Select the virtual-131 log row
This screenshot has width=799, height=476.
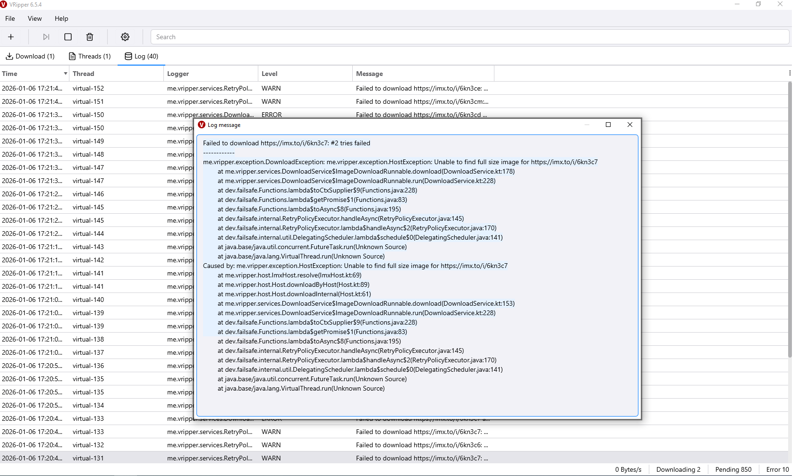(394, 458)
